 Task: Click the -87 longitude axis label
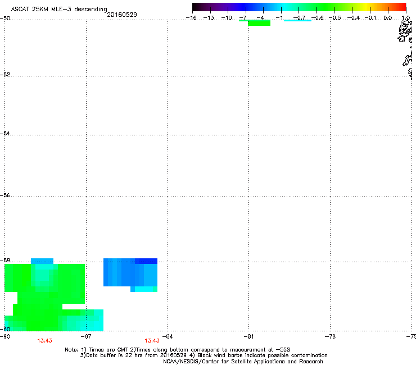coord(85,336)
